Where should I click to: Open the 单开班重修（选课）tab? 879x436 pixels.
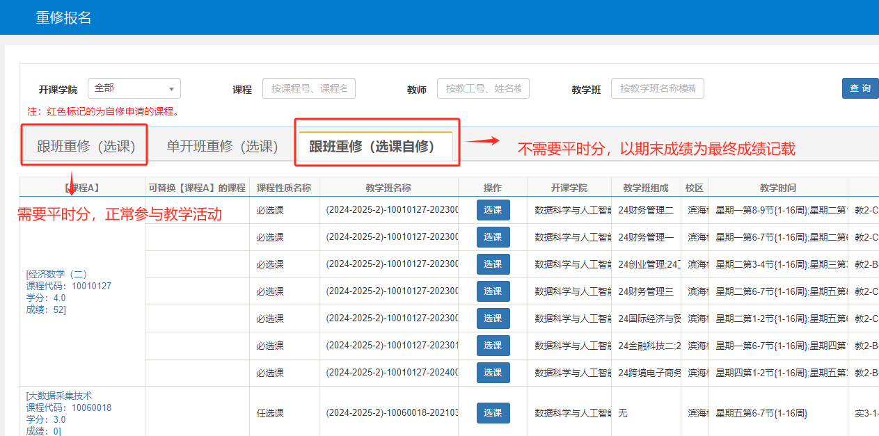pyautogui.click(x=222, y=146)
